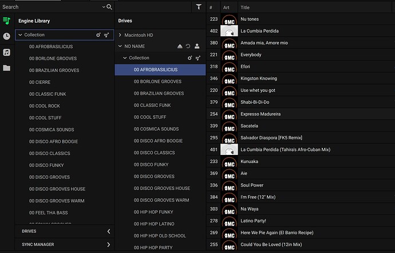Open the Engine Library playlist icon

click(6, 21)
